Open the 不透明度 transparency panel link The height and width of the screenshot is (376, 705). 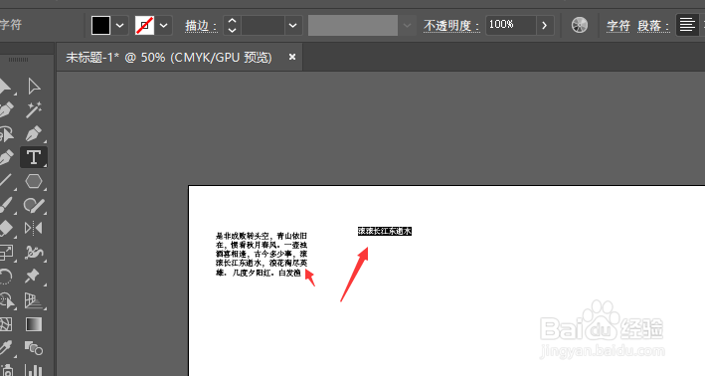(451, 26)
